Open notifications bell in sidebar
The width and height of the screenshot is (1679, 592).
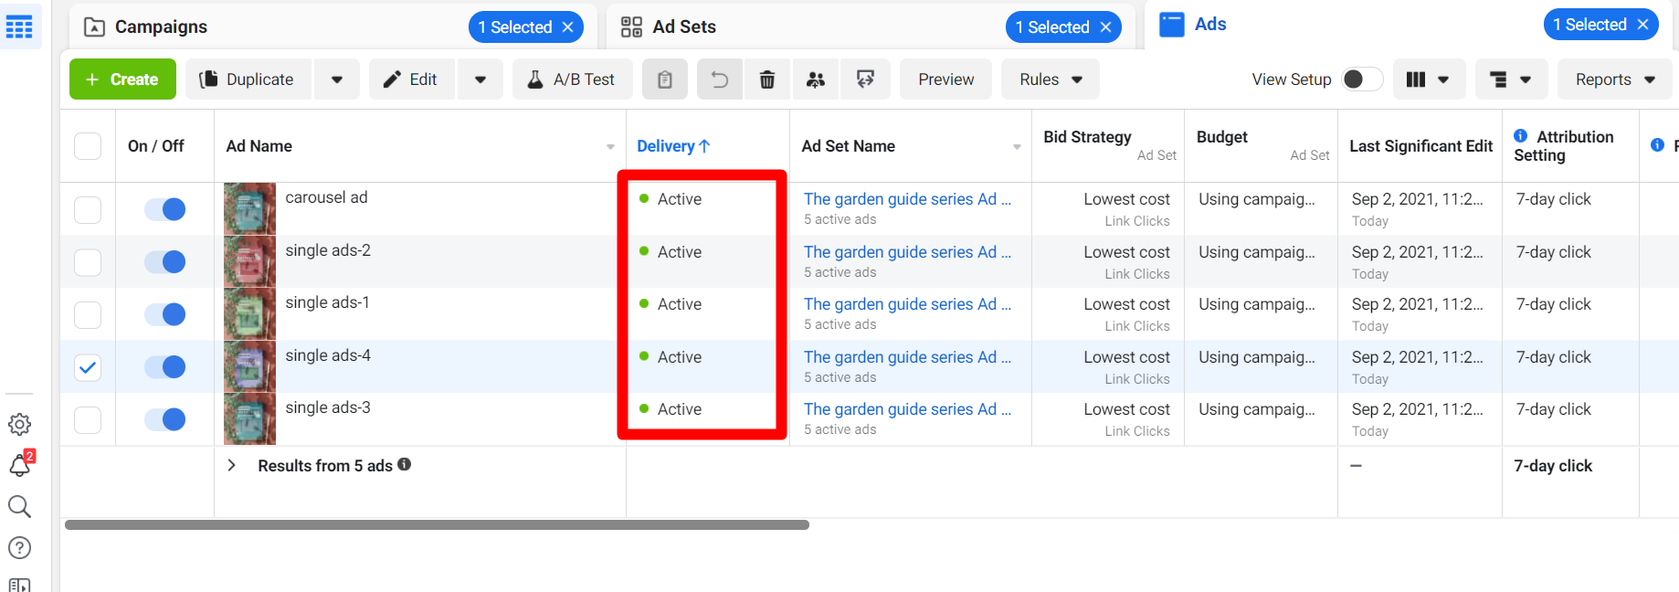[20, 466]
